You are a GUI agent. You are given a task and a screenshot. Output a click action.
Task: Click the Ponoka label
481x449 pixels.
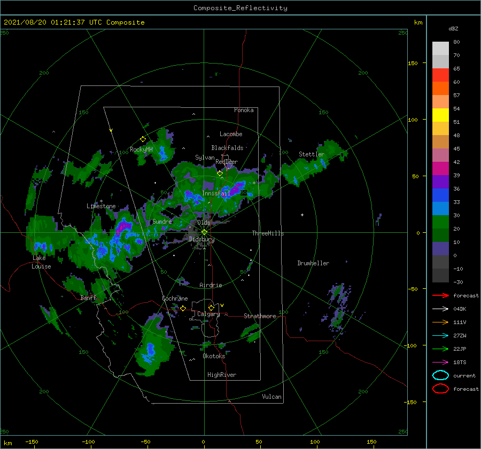pos(244,110)
